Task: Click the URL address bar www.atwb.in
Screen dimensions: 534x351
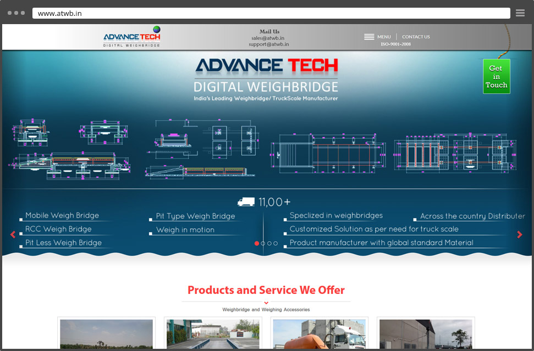Action: 271,13
